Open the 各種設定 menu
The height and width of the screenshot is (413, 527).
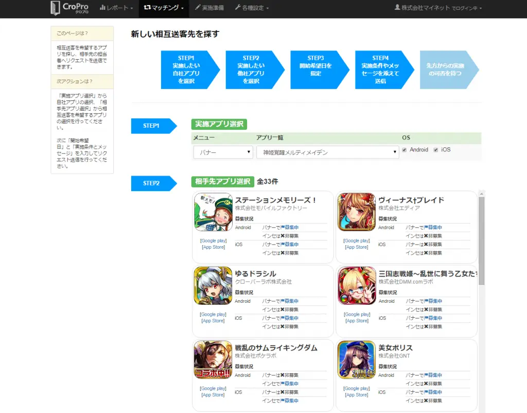point(252,8)
